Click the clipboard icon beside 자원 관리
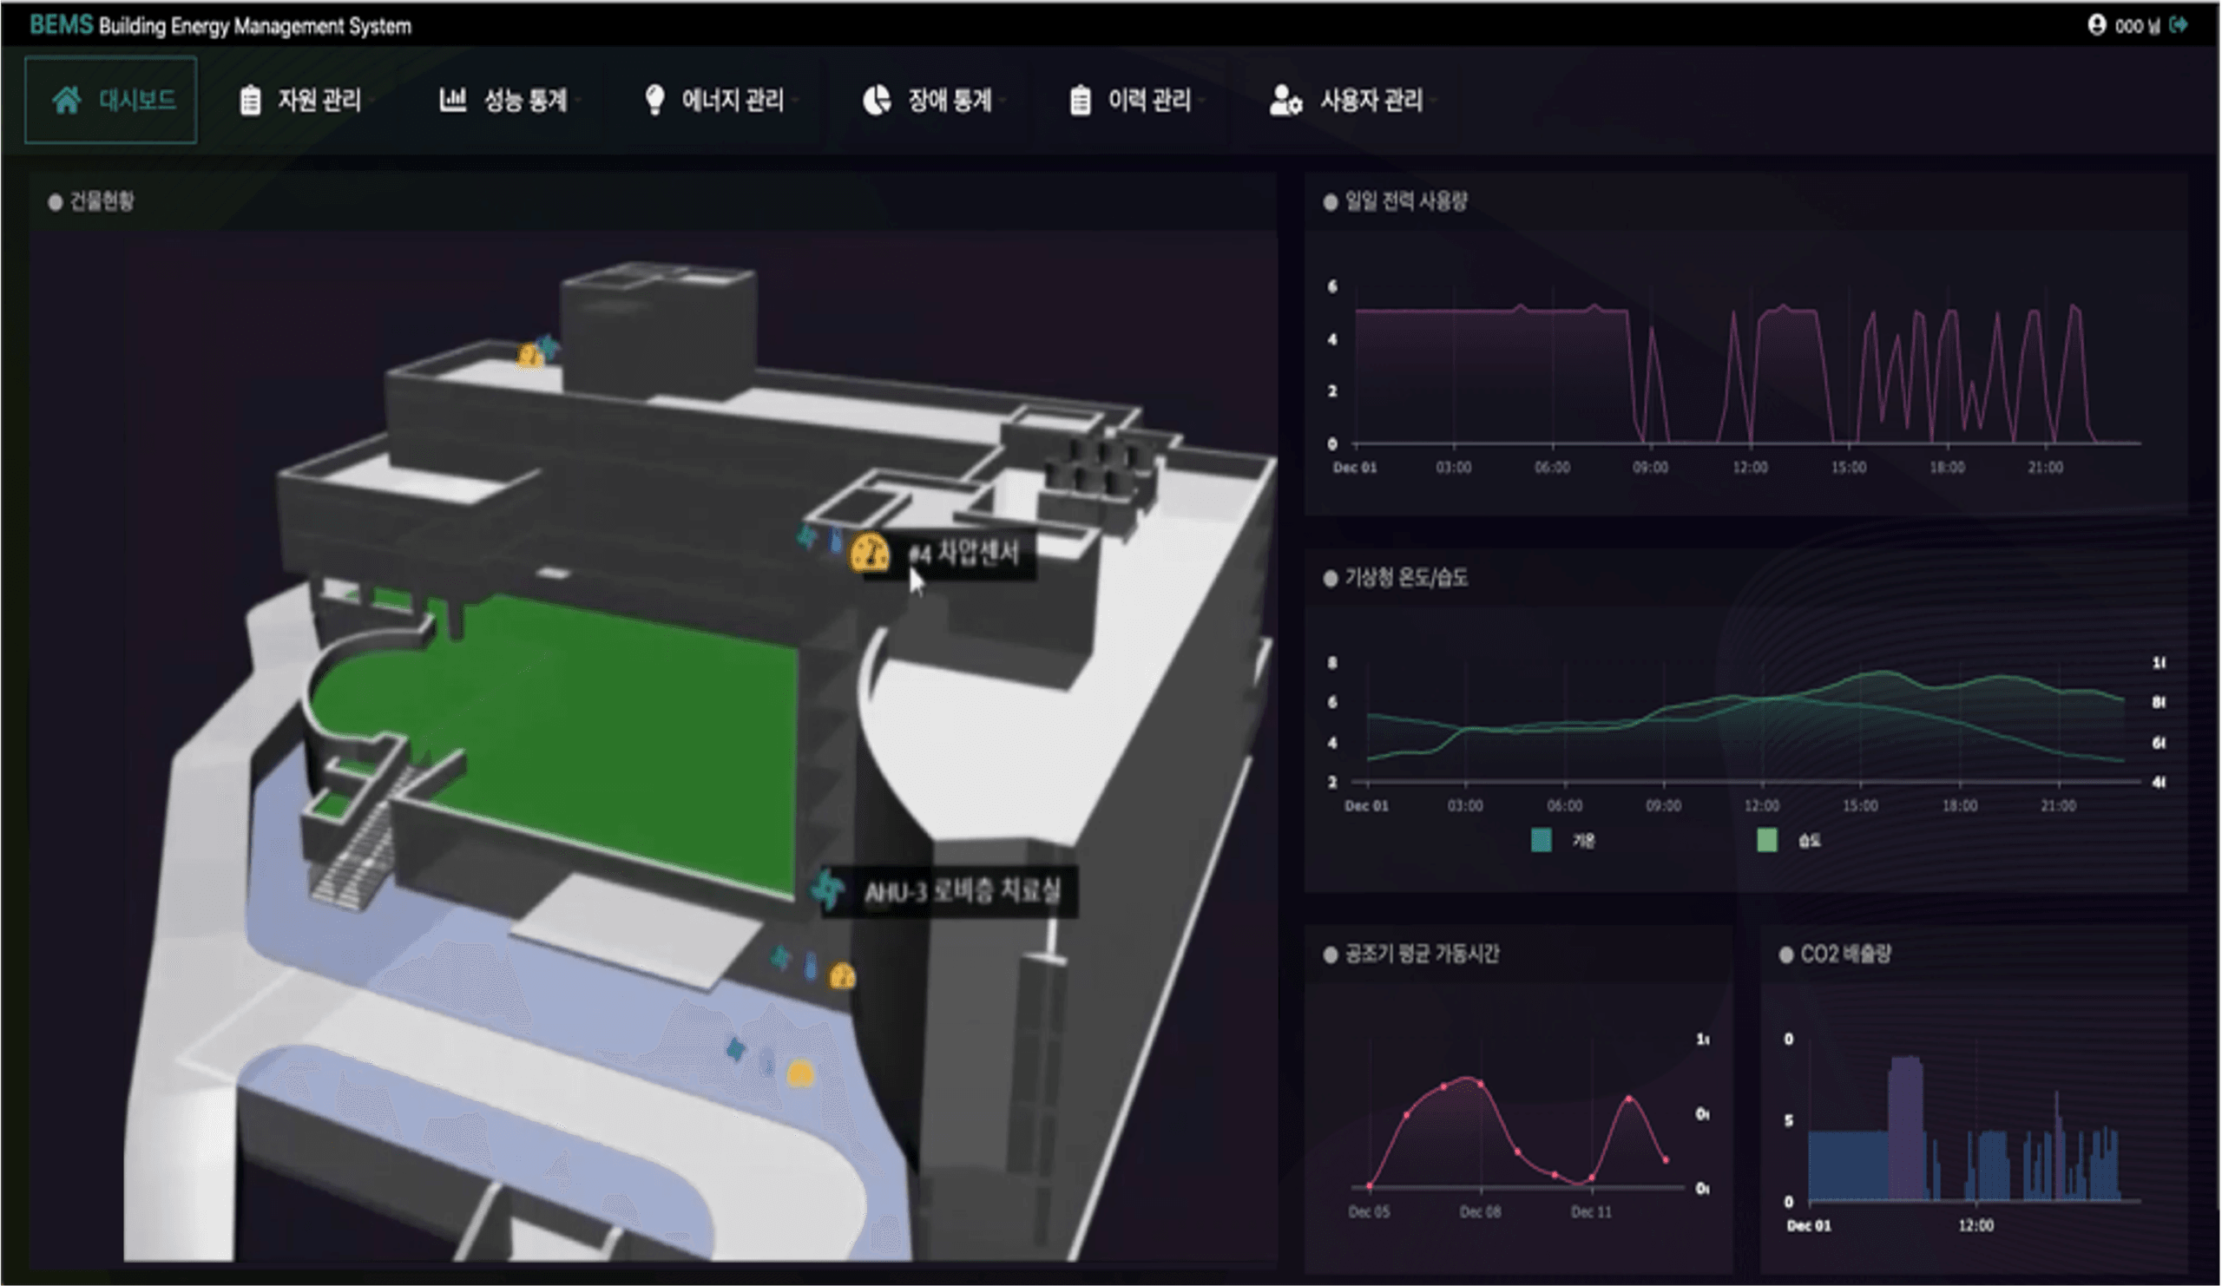Viewport: 2222px width, 1286px height. click(x=251, y=101)
